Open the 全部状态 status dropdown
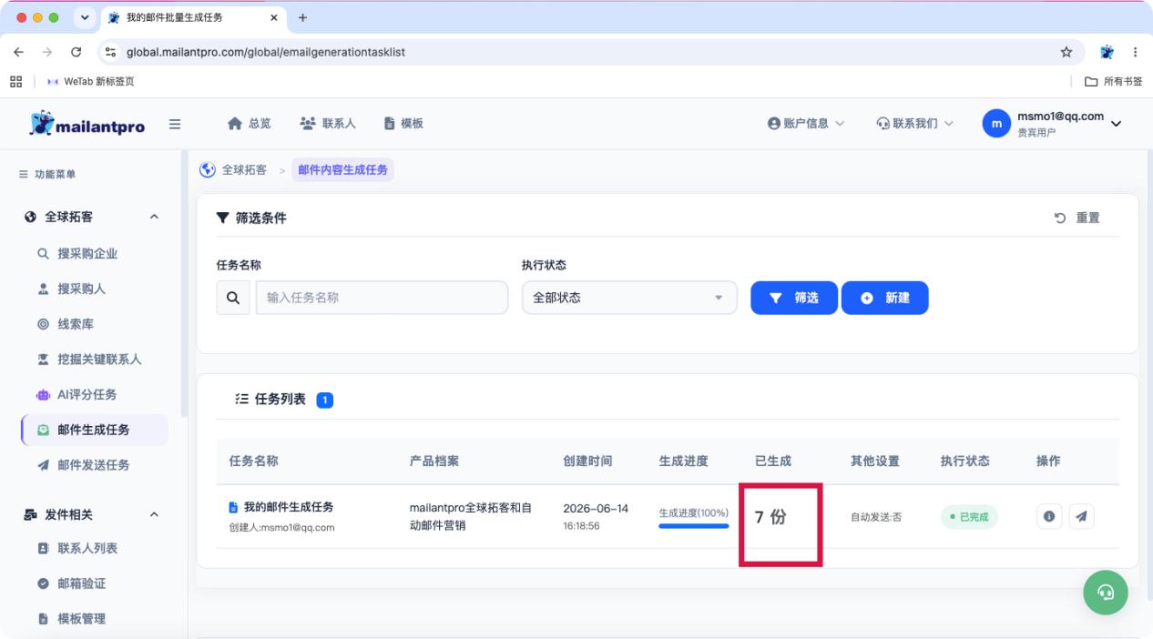The image size is (1153, 639). pyautogui.click(x=629, y=298)
